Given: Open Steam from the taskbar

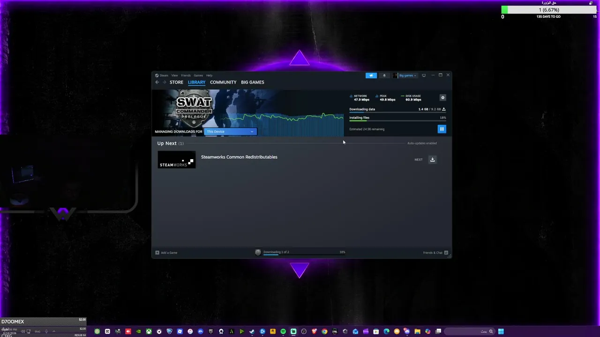Looking at the screenshot, I should [x=252, y=332].
